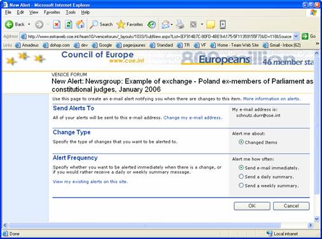Open the pagesjaunes links bar shortcut
Image resolution: width=322 pixels, height=239 pixels.
click(x=130, y=45)
